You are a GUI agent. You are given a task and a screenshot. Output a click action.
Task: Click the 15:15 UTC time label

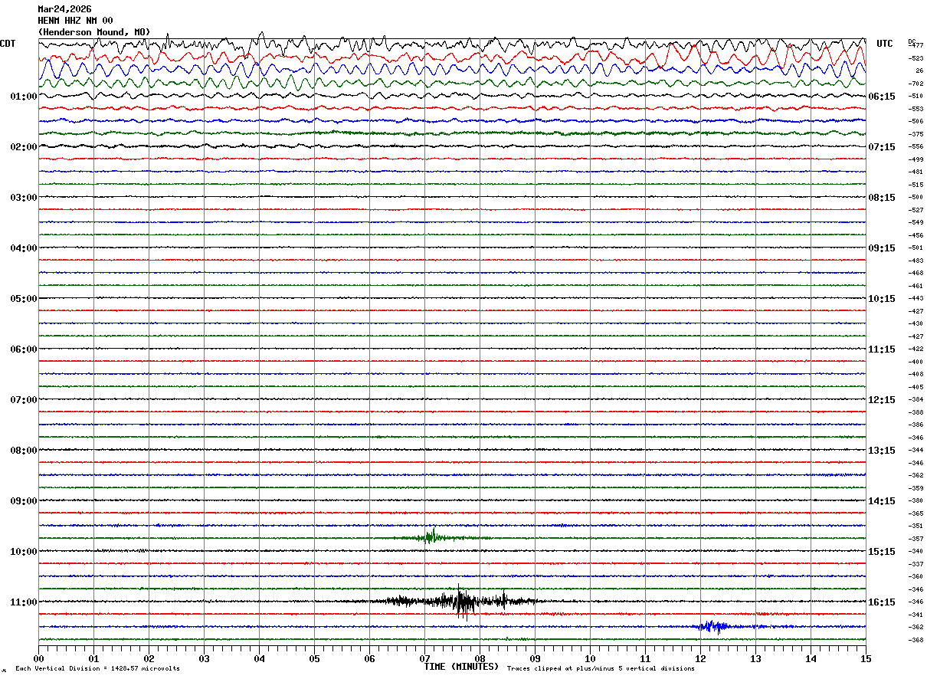[882, 552]
